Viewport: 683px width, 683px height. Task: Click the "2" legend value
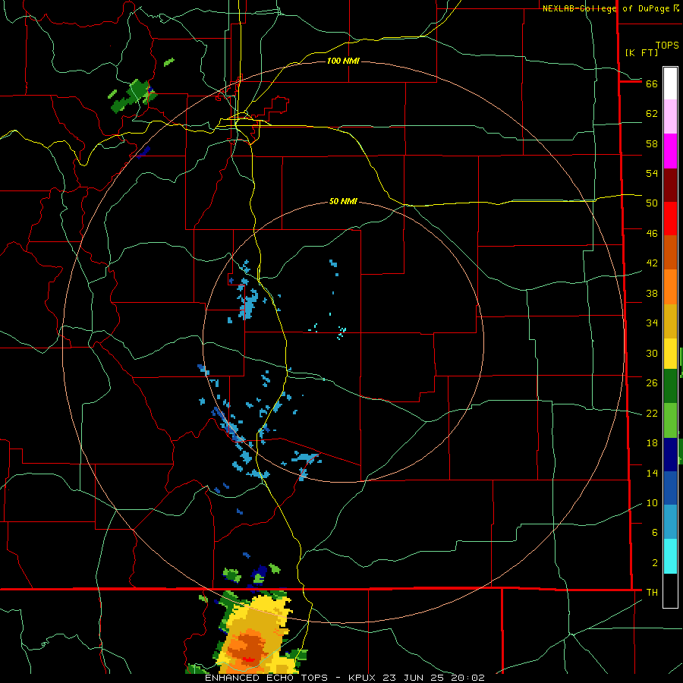tap(655, 563)
